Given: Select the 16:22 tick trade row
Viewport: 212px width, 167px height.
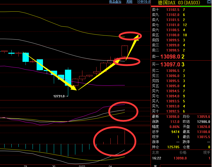Looking at the screenshot, I should pos(181,158).
